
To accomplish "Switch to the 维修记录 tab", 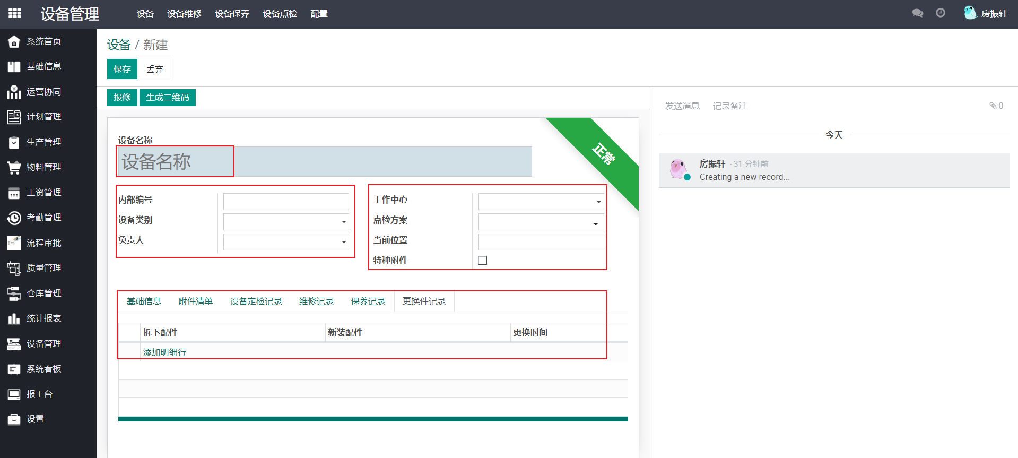I will click(x=316, y=301).
